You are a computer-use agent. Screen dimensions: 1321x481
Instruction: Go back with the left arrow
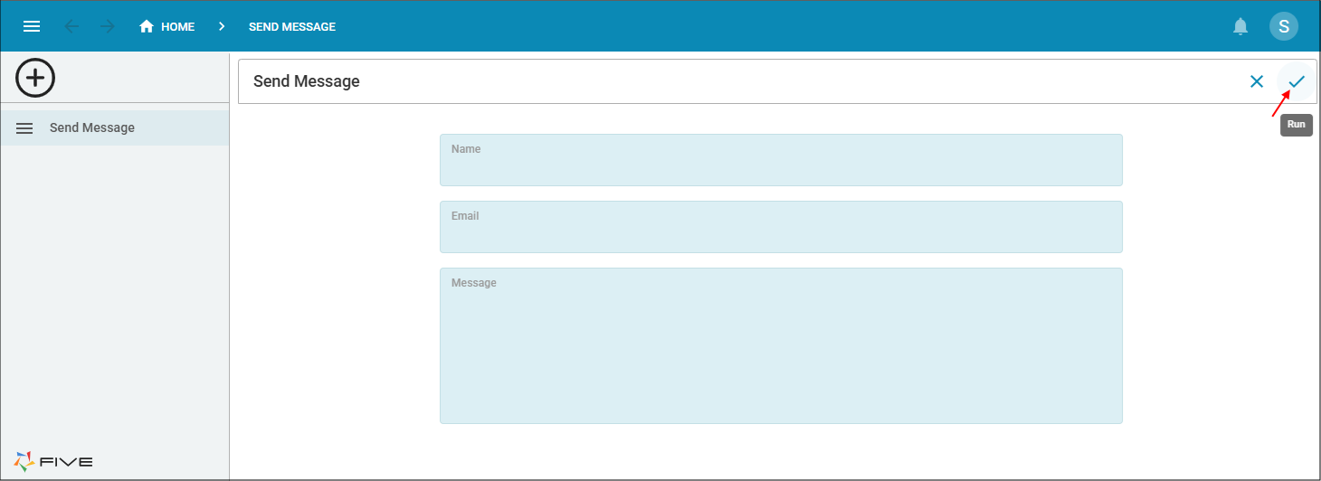(71, 26)
